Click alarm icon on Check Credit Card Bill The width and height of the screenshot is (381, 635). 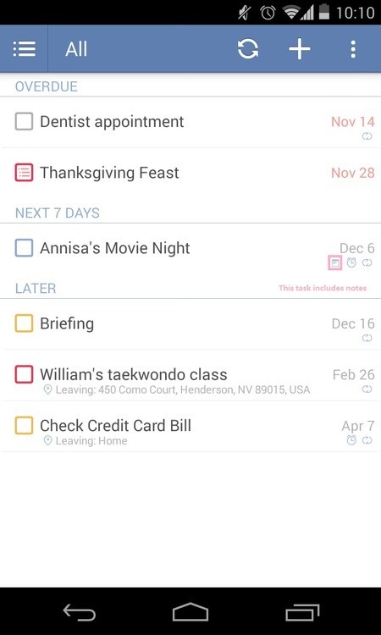[x=351, y=440]
